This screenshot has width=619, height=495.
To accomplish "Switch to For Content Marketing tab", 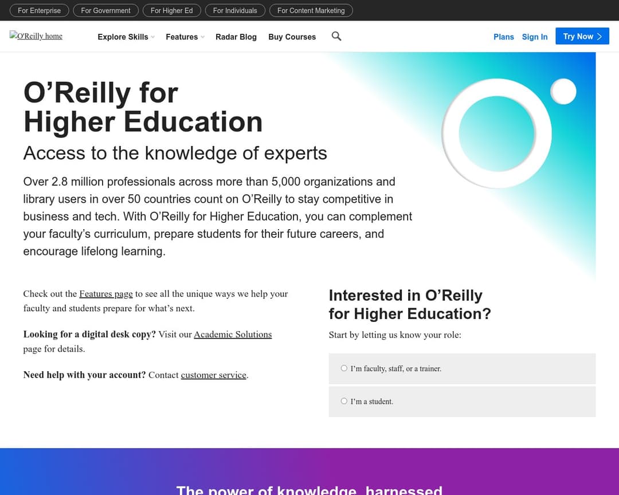I will point(311,11).
